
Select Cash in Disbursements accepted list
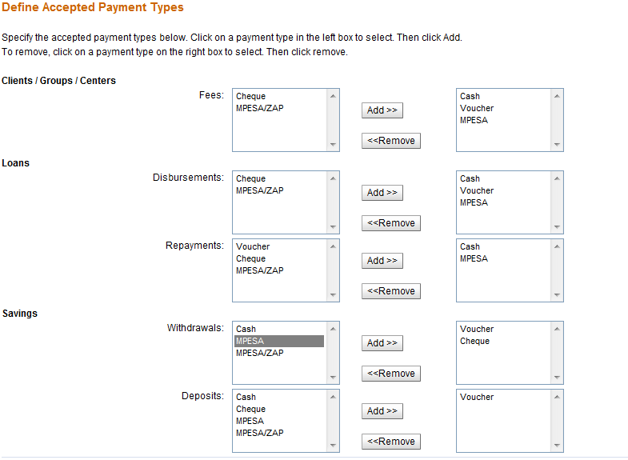(x=470, y=179)
